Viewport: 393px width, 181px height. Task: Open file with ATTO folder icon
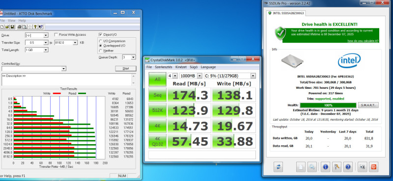click(7, 27)
